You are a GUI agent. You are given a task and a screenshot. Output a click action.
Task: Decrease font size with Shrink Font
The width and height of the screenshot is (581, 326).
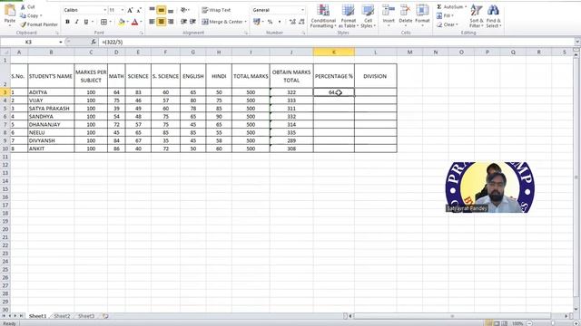(x=139, y=10)
